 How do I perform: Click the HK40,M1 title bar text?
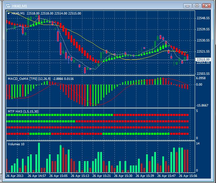click(x=20, y=6)
